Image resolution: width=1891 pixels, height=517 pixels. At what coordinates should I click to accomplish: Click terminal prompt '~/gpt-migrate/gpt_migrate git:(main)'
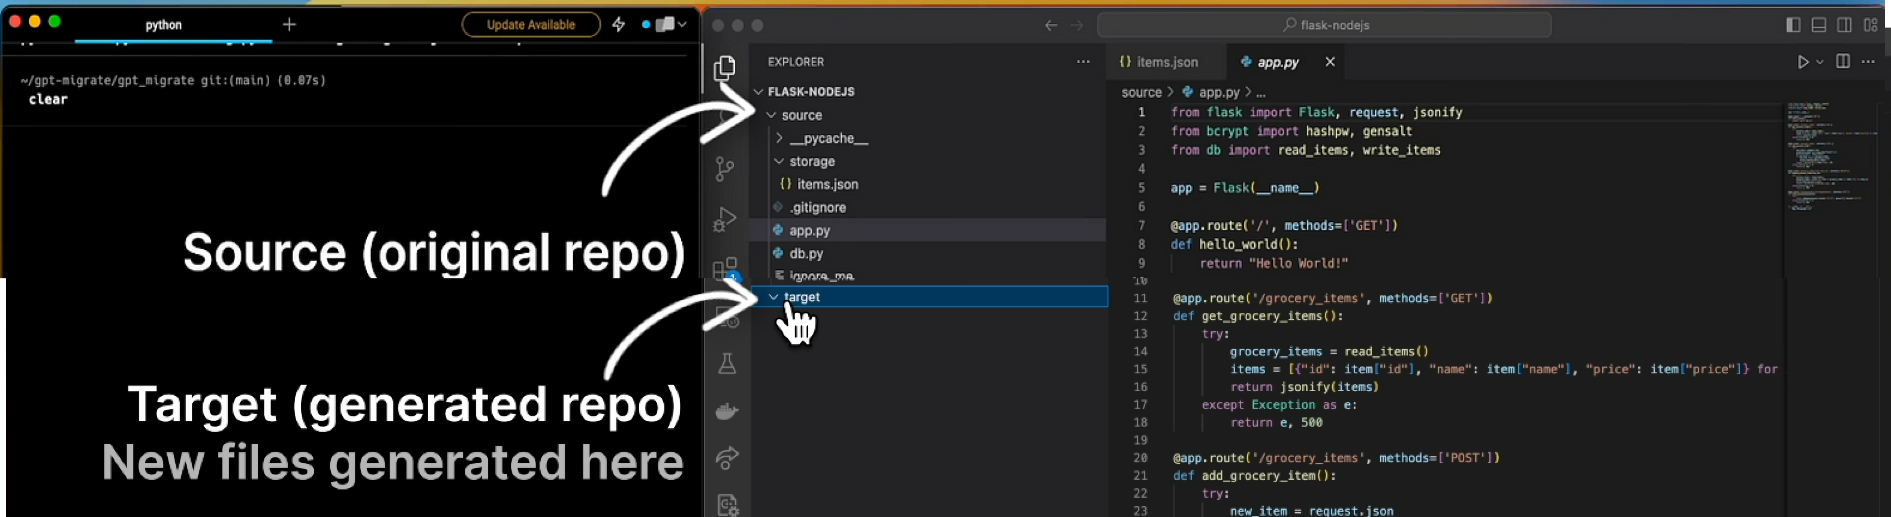(145, 80)
